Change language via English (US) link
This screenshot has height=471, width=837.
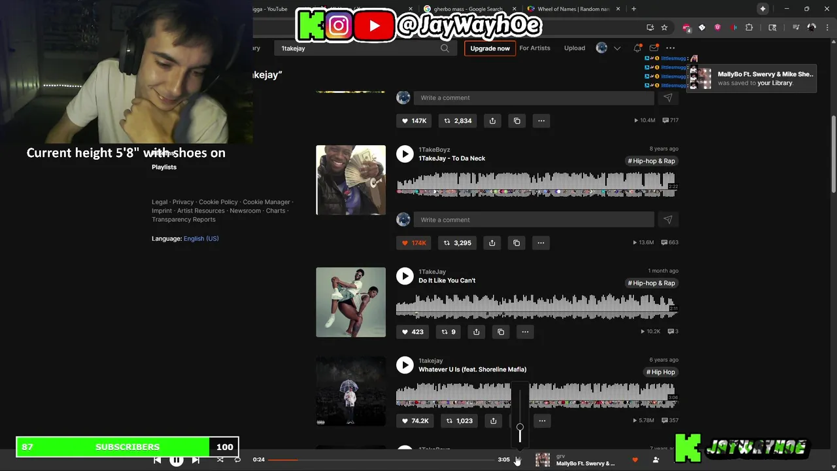coord(201,239)
